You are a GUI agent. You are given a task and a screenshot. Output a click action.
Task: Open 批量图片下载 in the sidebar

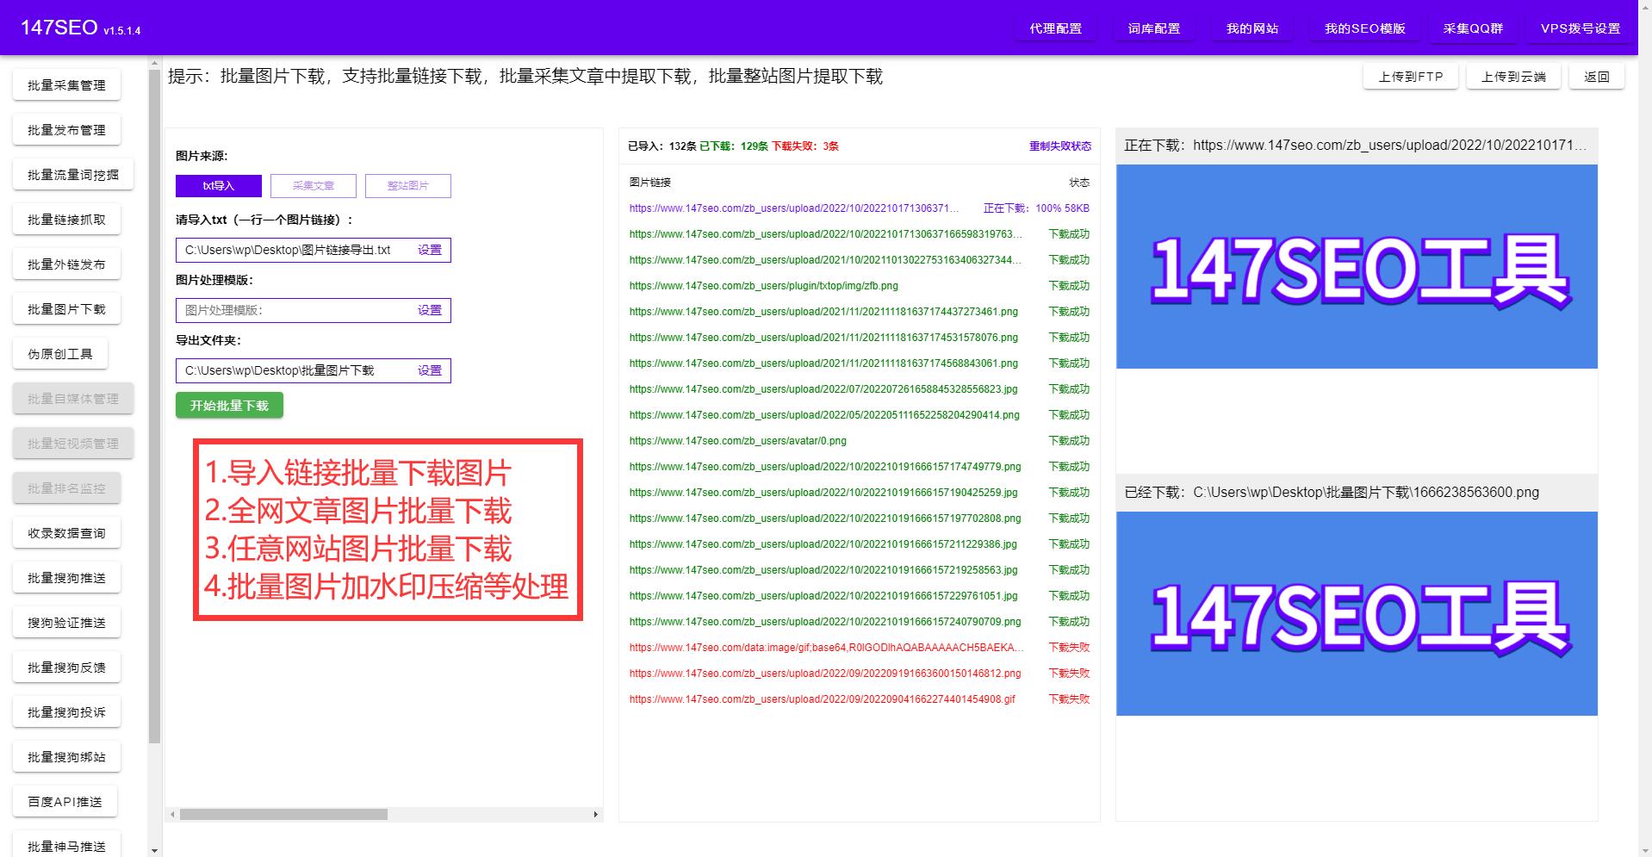tap(66, 308)
